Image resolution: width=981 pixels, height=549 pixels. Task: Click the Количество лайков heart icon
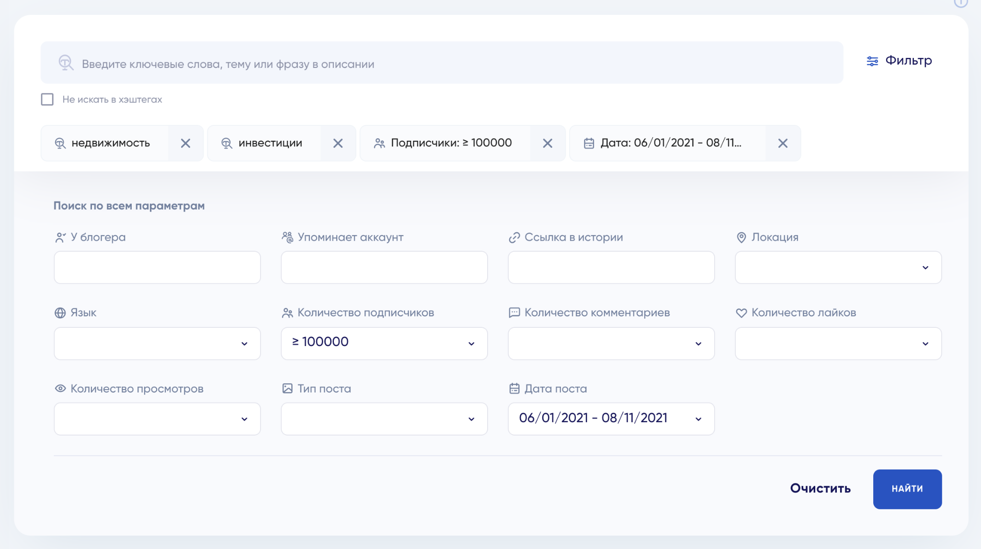click(741, 313)
